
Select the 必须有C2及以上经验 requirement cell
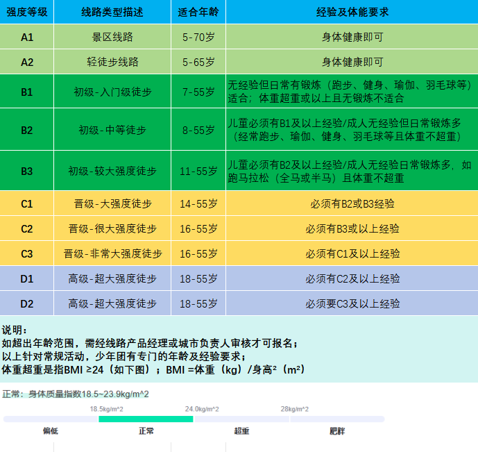[x=352, y=278]
